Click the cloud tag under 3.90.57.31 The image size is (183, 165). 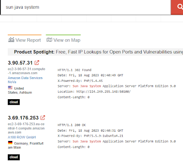14,102
